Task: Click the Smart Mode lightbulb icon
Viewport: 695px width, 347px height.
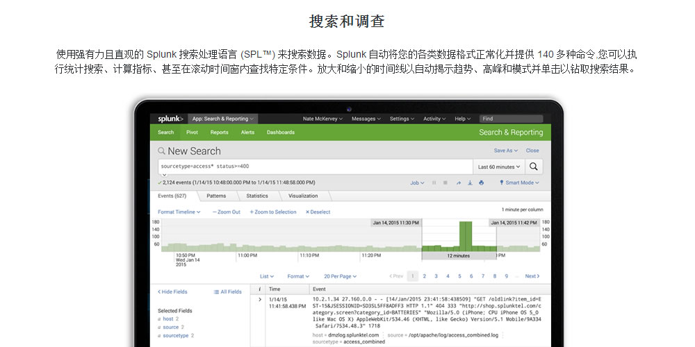Action: click(x=502, y=183)
